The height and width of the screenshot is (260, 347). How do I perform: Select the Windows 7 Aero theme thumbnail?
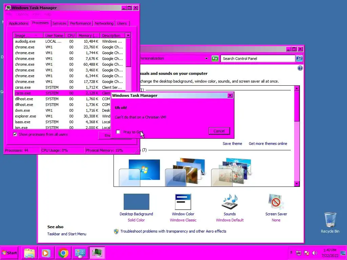139,172
